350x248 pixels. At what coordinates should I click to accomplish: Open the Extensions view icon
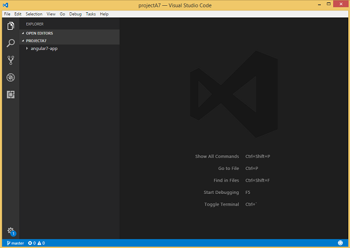pos(10,94)
